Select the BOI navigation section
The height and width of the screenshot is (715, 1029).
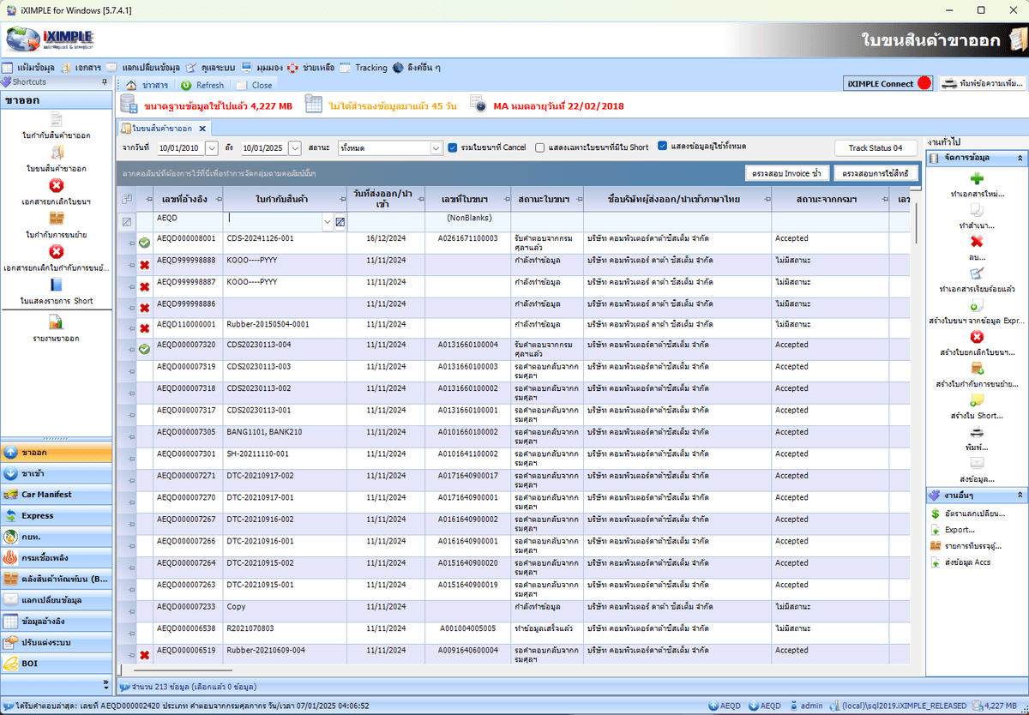pos(57,664)
